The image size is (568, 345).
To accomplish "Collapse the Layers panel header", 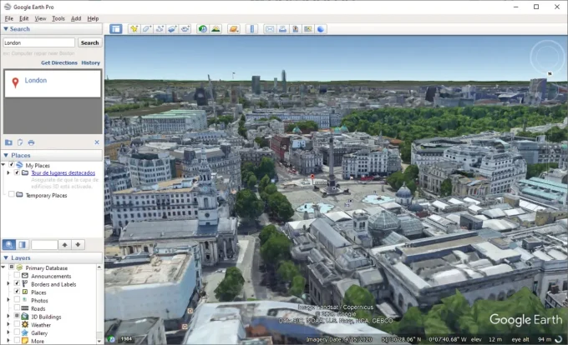I will (6, 258).
